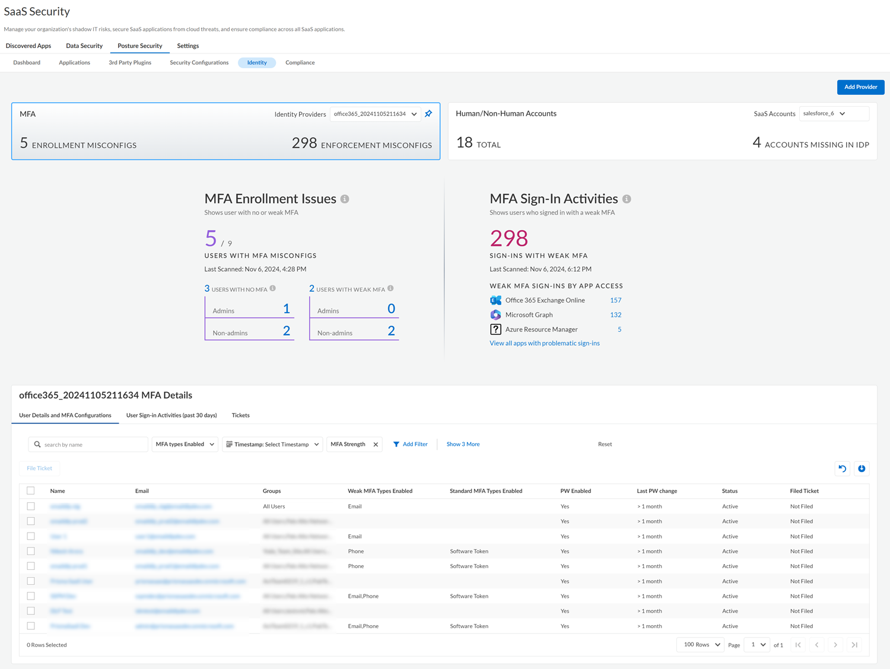This screenshot has height=669, width=890.
Task: Toggle the select-all checkbox in table header
Action: [31, 490]
